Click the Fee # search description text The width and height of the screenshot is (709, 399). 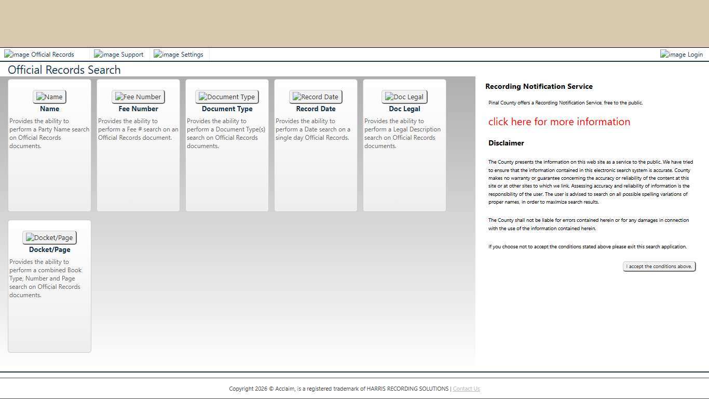tap(138, 129)
